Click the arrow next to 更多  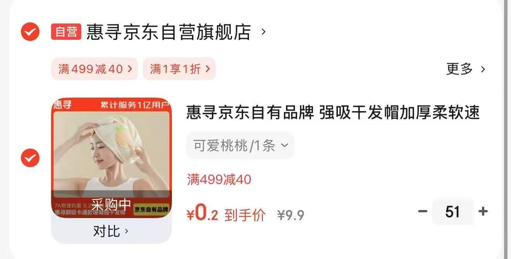tap(483, 69)
